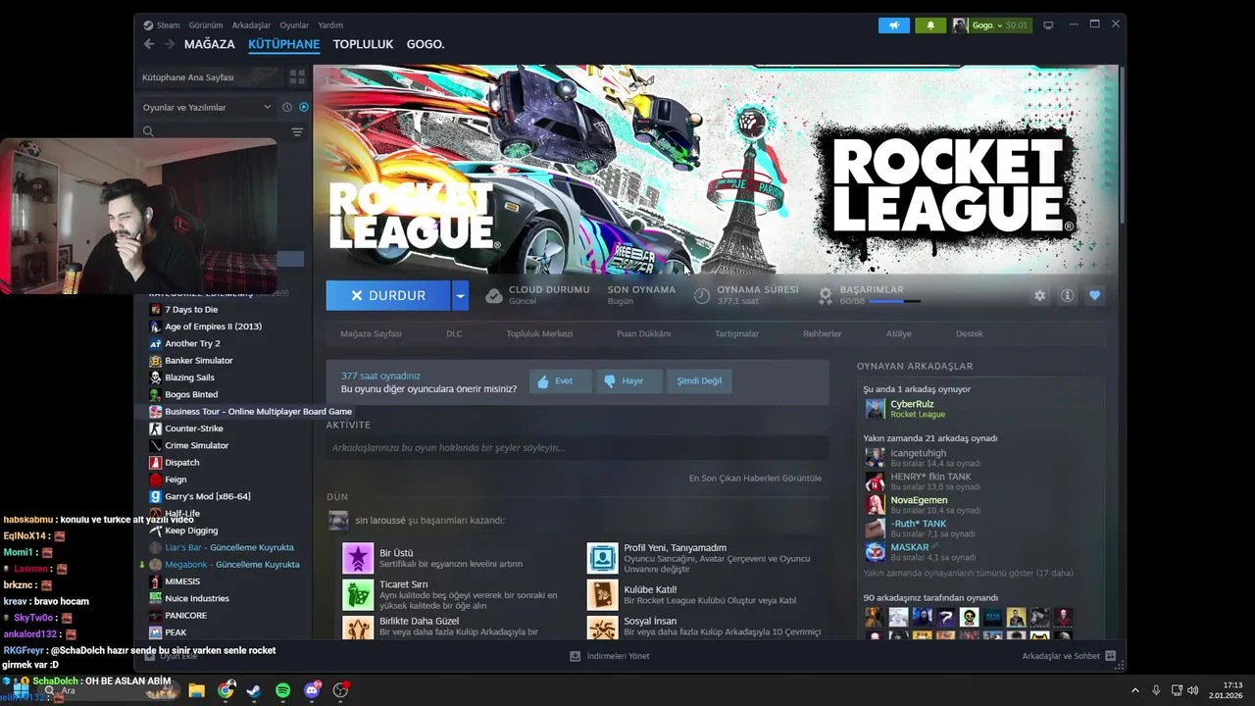Click the Durdur stop button
Viewport: 1255px width, 706px height.
coord(388,295)
